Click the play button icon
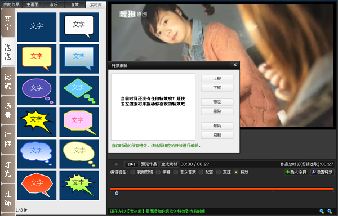This screenshot has height=216, width=338. tap(117, 164)
